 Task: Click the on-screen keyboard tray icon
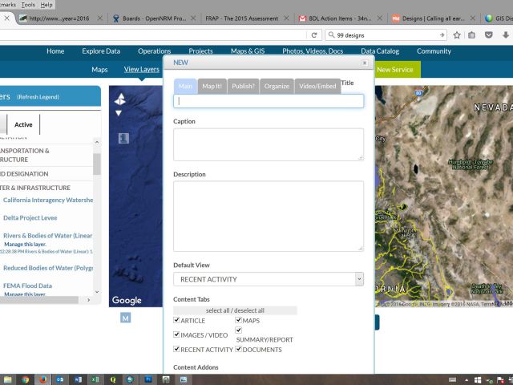pyautogui.click(x=452, y=380)
